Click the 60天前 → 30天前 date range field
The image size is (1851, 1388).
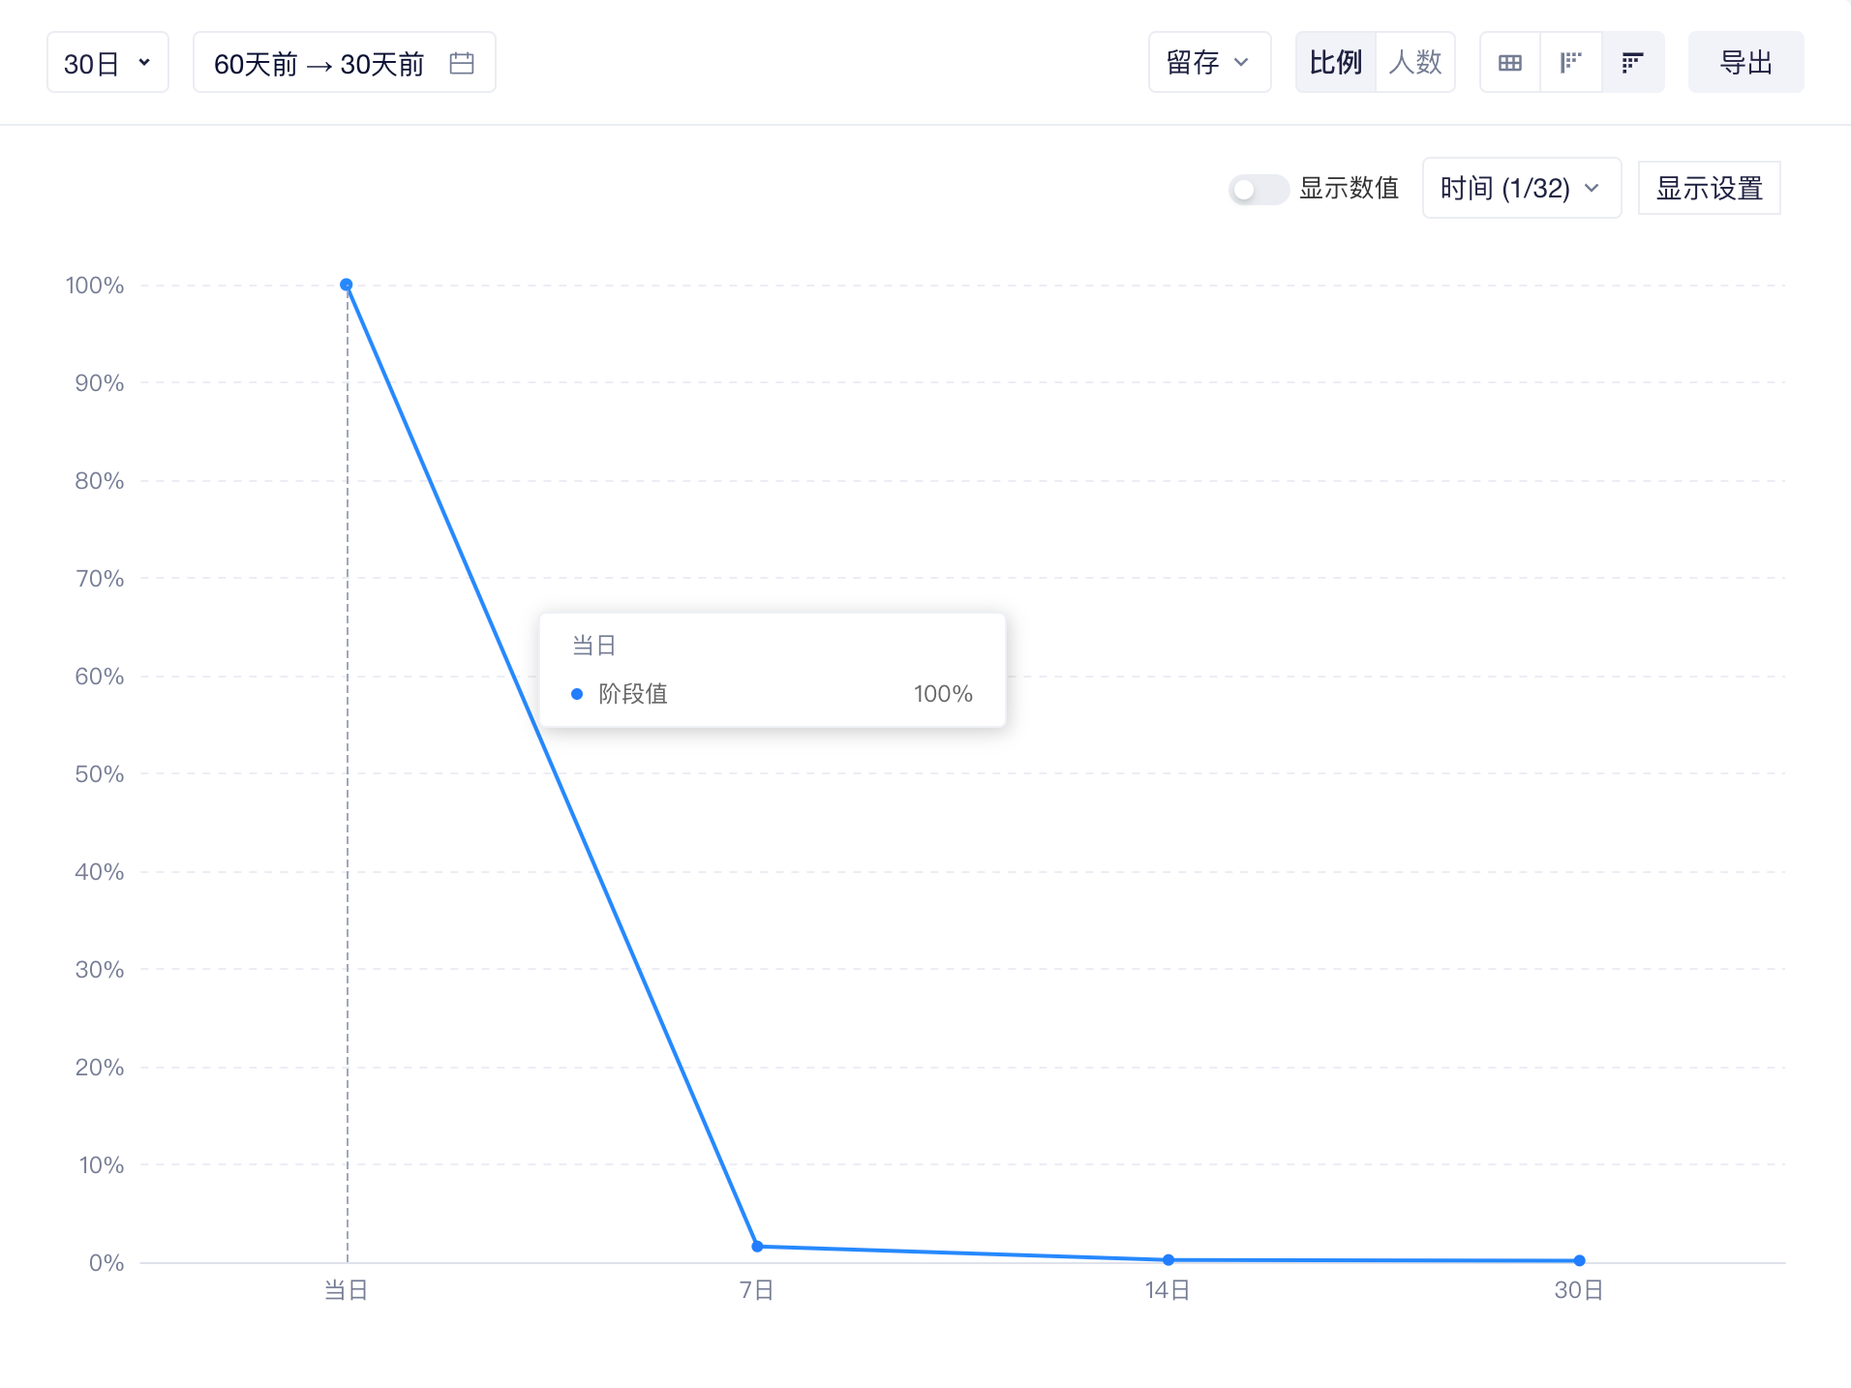(x=344, y=63)
